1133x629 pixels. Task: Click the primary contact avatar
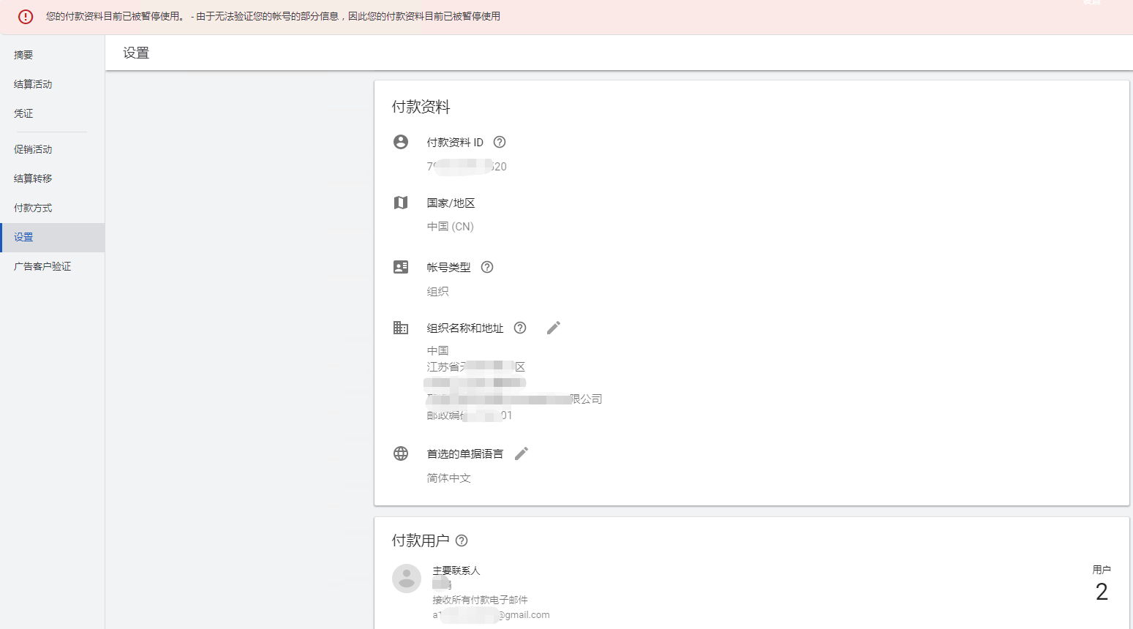click(x=407, y=579)
